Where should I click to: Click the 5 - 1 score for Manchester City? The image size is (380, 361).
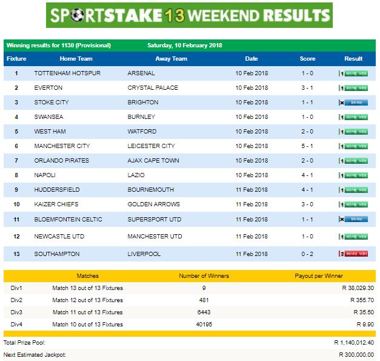(x=307, y=146)
